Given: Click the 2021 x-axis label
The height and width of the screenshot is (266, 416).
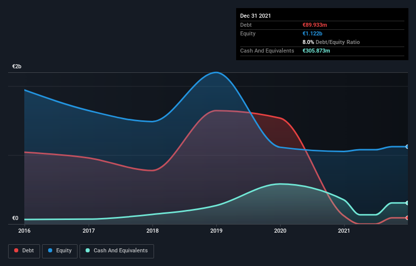Looking at the screenshot, I should click(344, 231).
